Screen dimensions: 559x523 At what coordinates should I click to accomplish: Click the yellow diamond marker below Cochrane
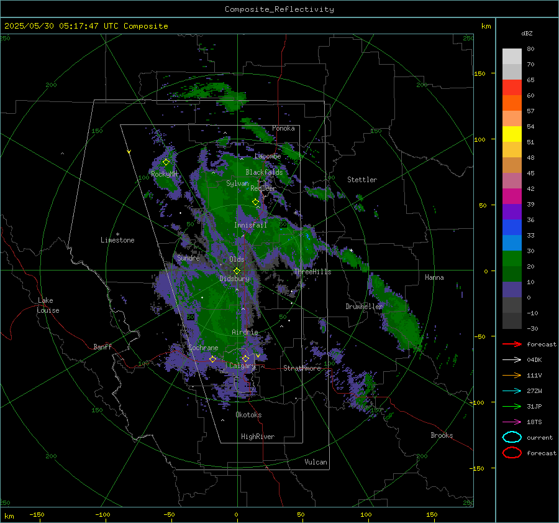(x=212, y=359)
